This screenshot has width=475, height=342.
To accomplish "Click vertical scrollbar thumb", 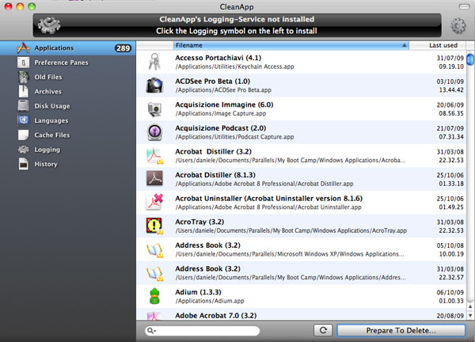I will (x=469, y=59).
